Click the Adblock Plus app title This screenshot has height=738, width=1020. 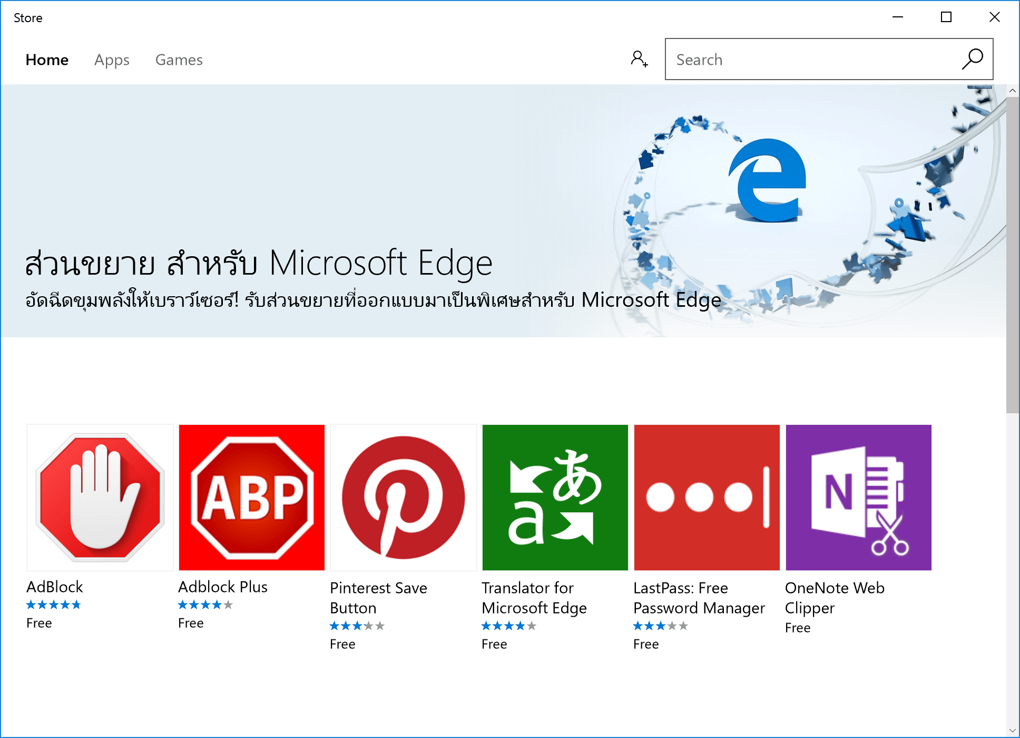(223, 587)
